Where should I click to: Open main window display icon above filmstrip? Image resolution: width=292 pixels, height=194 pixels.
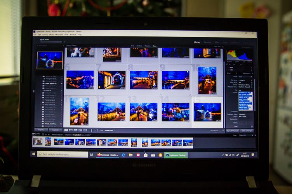(34, 134)
